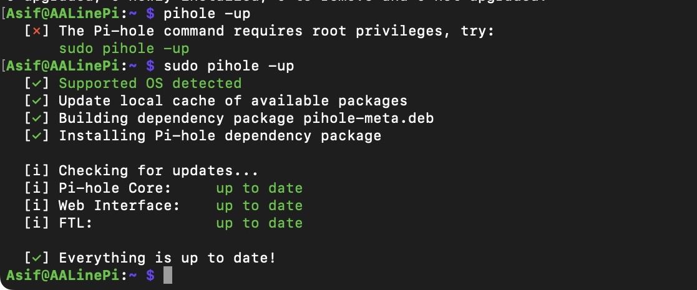Click the first 'pihole -up' command text
This screenshot has width=697, height=290.
tap(207, 14)
